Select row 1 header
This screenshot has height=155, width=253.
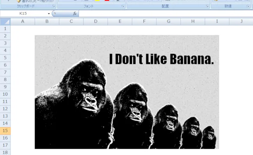[5, 29]
